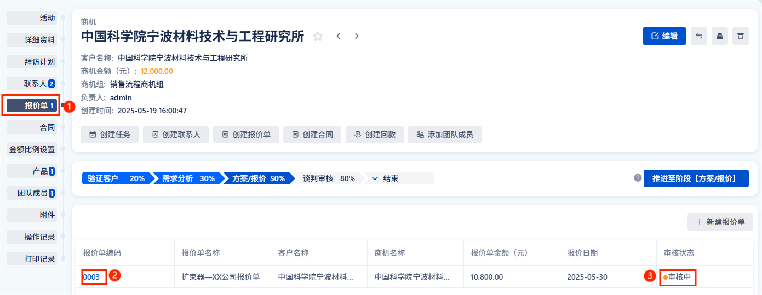762x295 pixels.
Task: Click the 12,000.00 opportunity amount value
Action: pyautogui.click(x=157, y=71)
